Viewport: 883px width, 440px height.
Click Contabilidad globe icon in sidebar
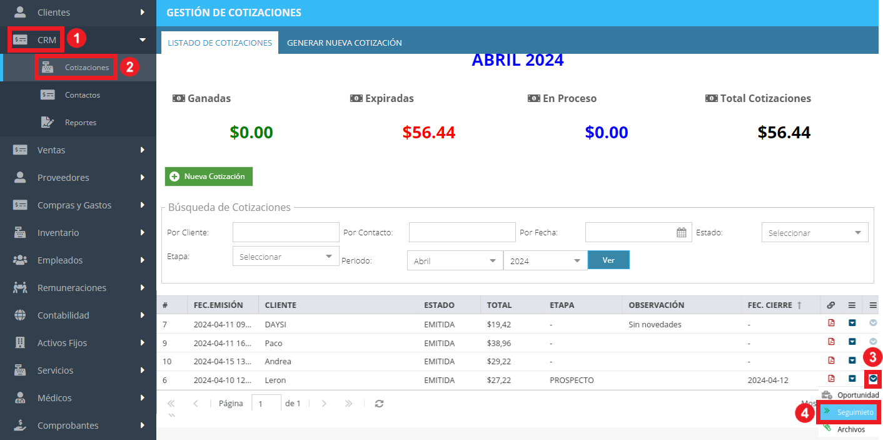click(20, 315)
